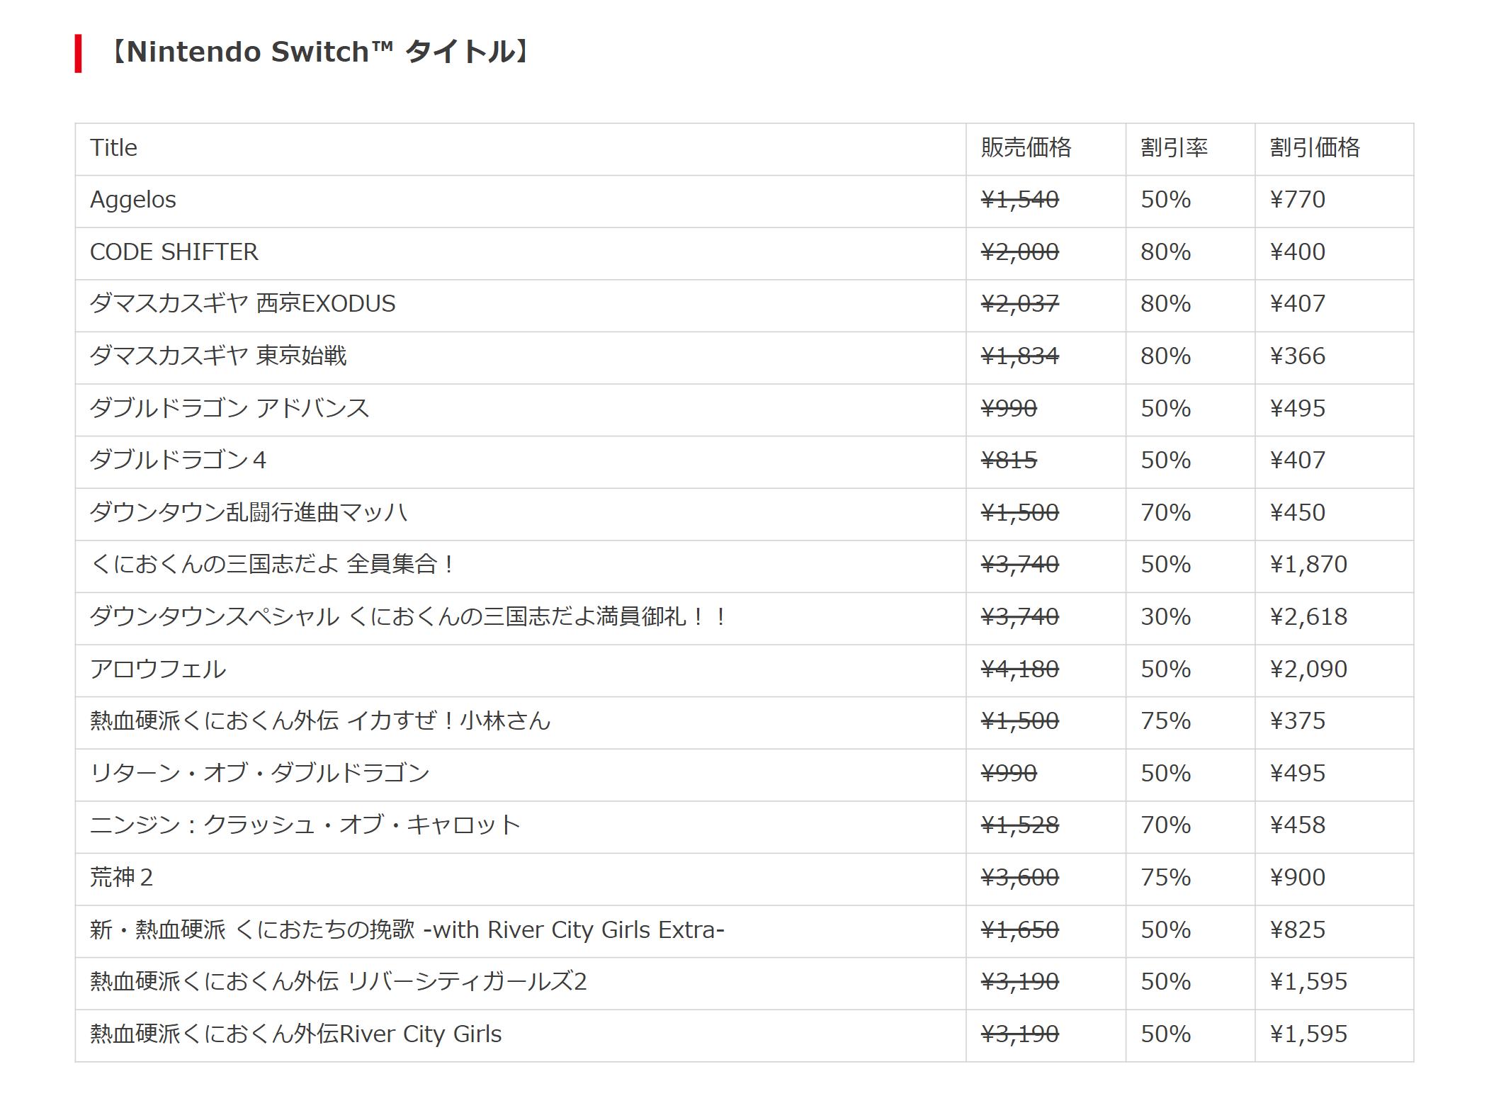Click ダマスカスギヤ 西京EXODUS title
Screen dimensions: 1489x1108
[x=242, y=304]
